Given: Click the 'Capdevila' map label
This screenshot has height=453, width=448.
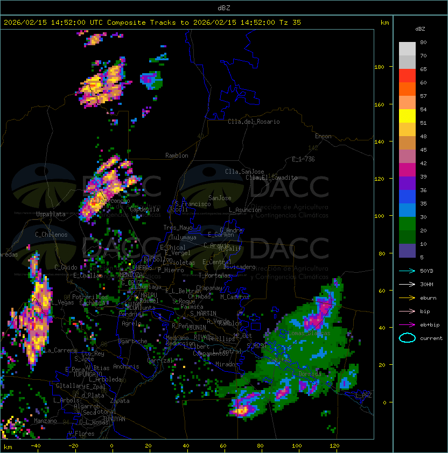Looking at the screenshot, I should (x=144, y=209).
